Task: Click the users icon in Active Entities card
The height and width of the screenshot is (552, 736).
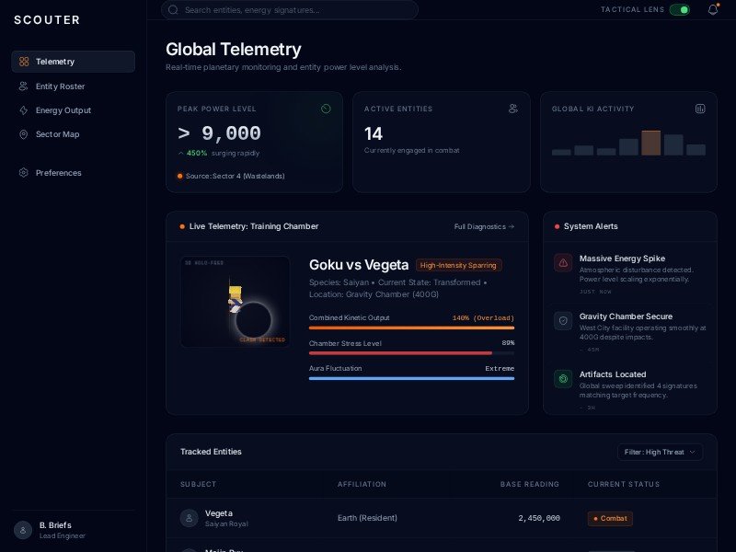Action: click(513, 109)
